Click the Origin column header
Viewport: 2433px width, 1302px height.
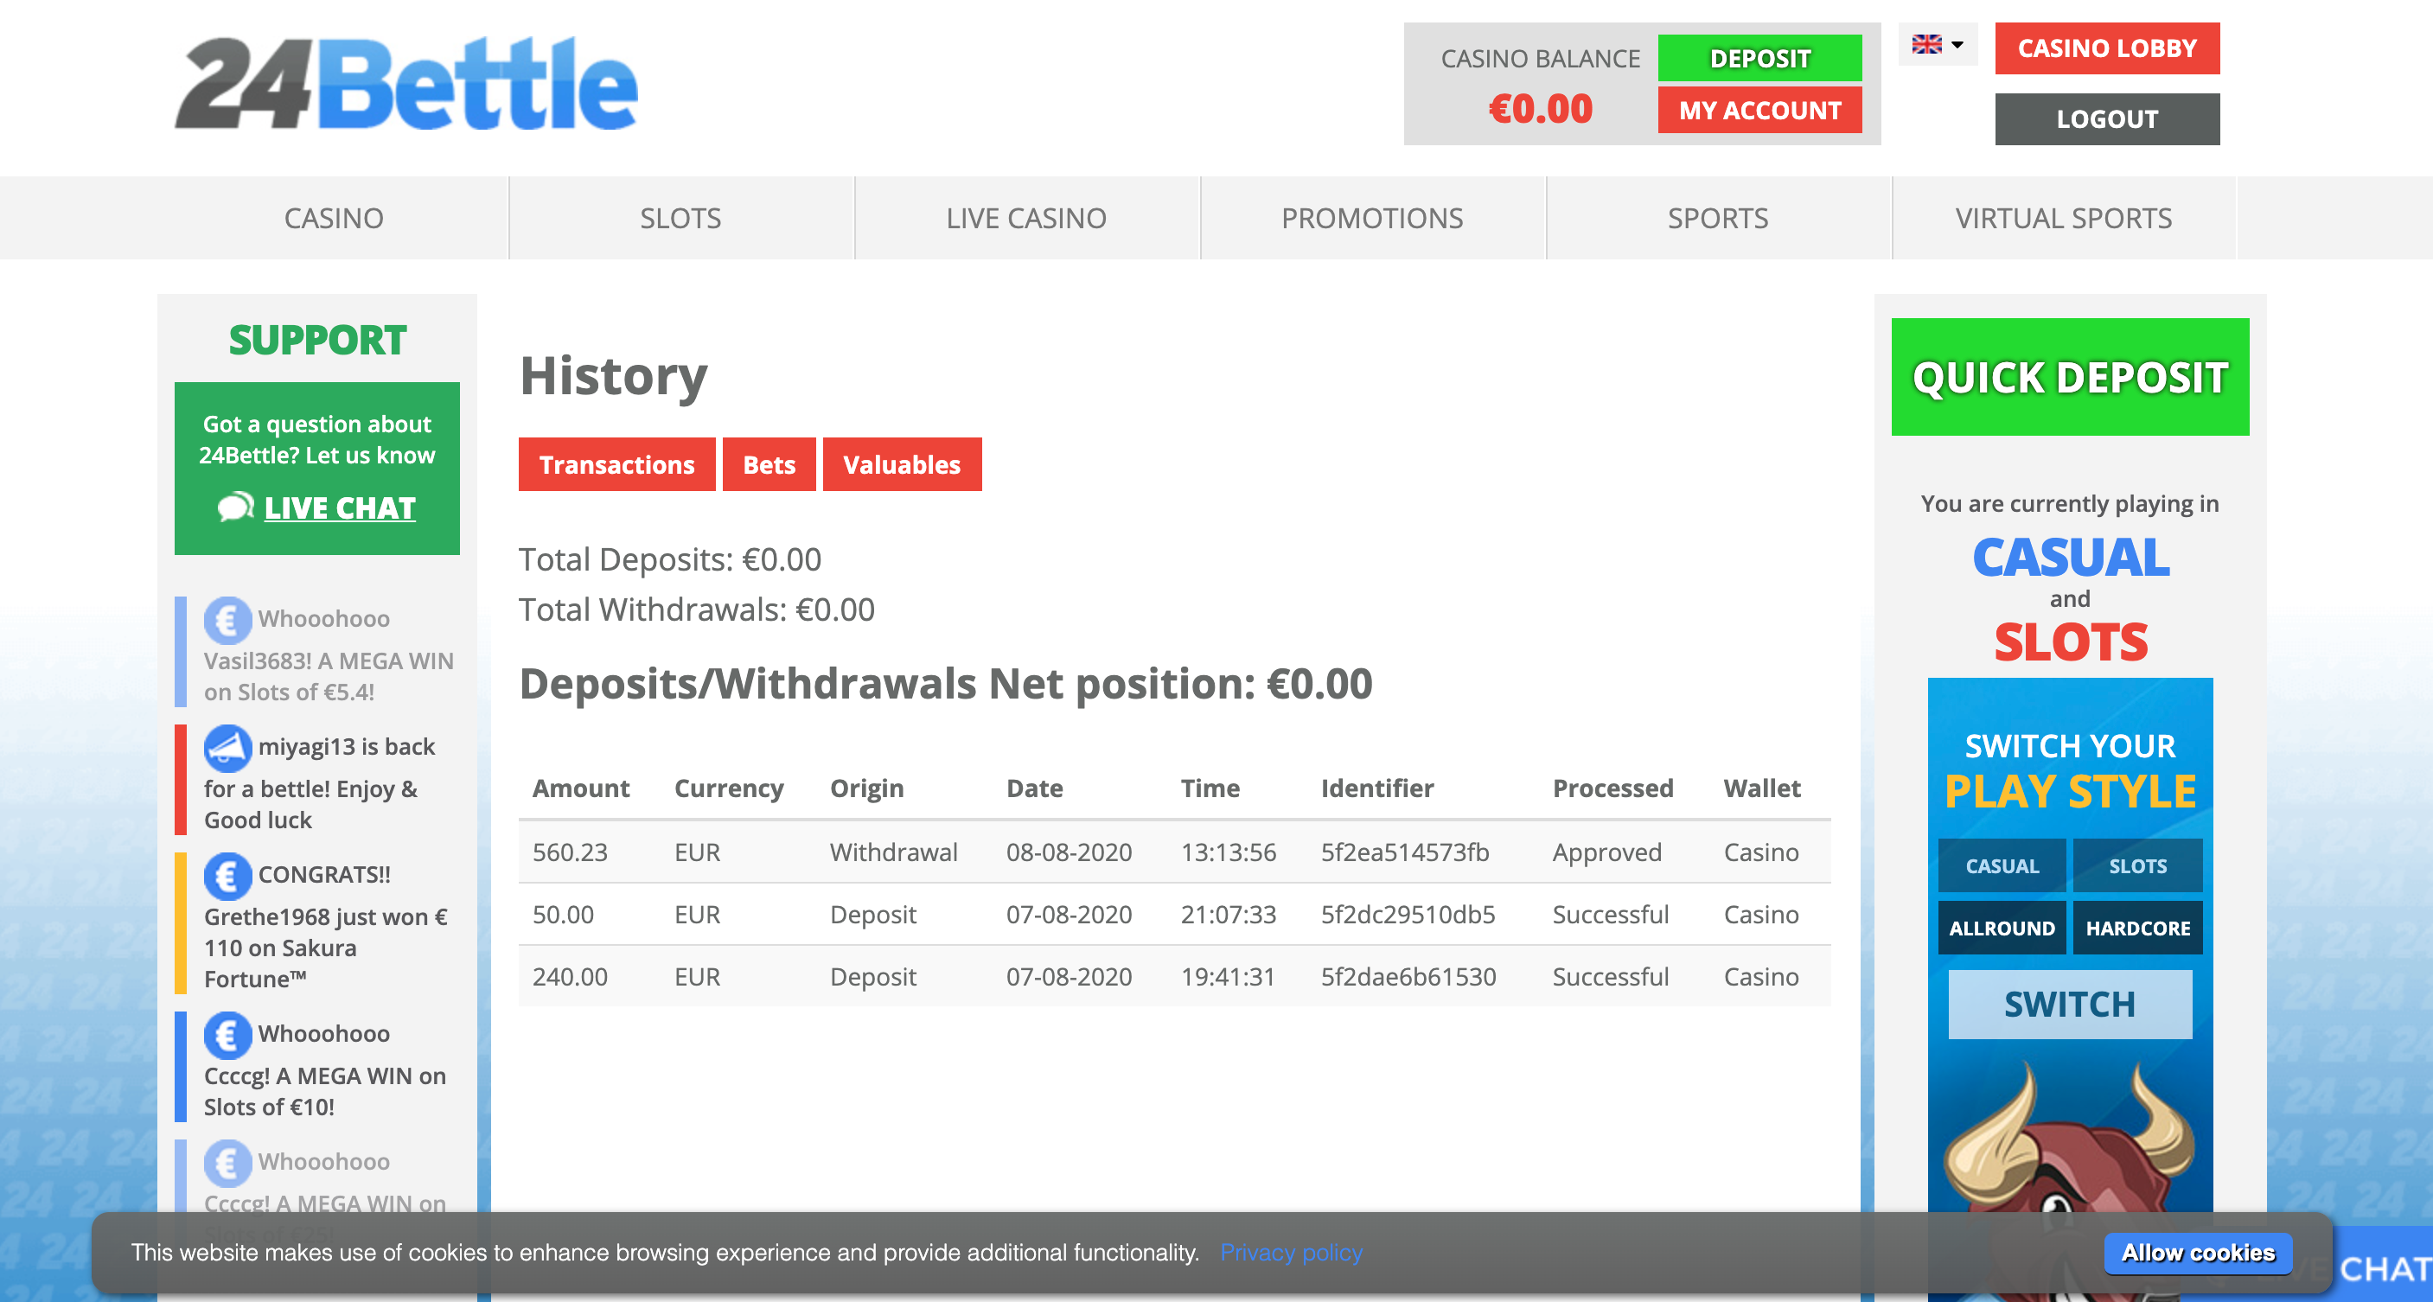point(866,788)
